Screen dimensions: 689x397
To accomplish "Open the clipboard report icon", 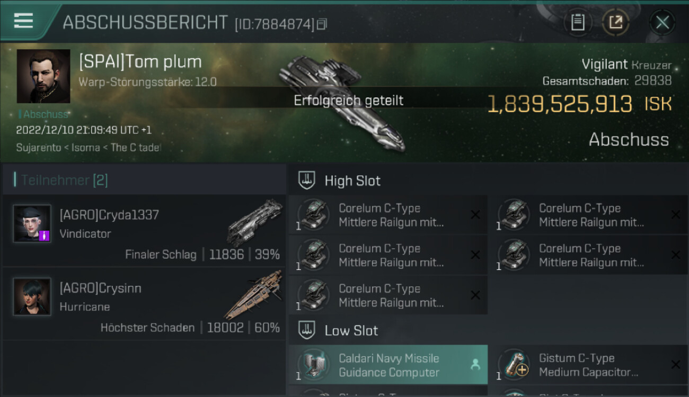I will pyautogui.click(x=577, y=22).
